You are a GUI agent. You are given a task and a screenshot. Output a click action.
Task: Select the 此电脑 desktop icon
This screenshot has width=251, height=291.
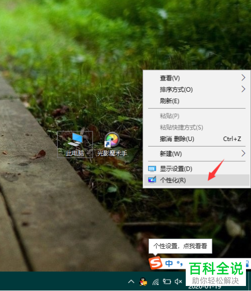pos(75,144)
